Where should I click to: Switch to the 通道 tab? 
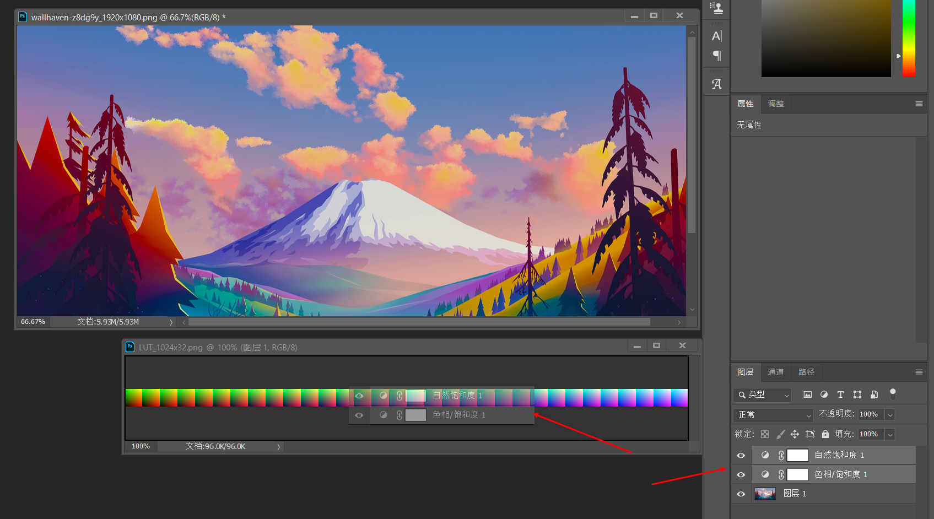[776, 372]
